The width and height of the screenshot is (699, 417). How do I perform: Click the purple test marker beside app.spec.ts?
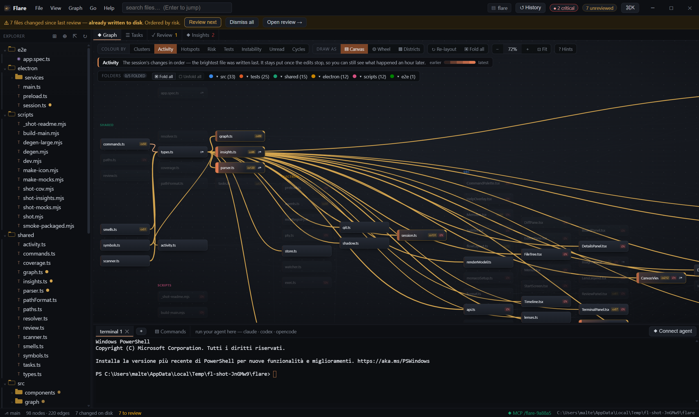click(x=19, y=59)
